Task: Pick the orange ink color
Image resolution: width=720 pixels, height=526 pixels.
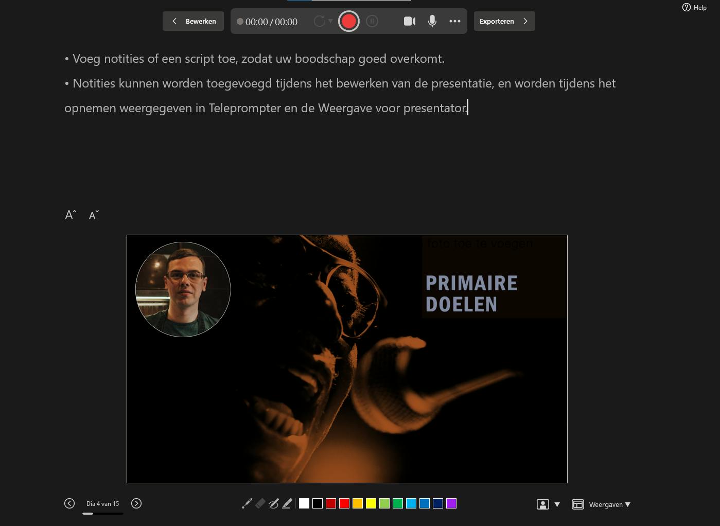Action: click(358, 503)
